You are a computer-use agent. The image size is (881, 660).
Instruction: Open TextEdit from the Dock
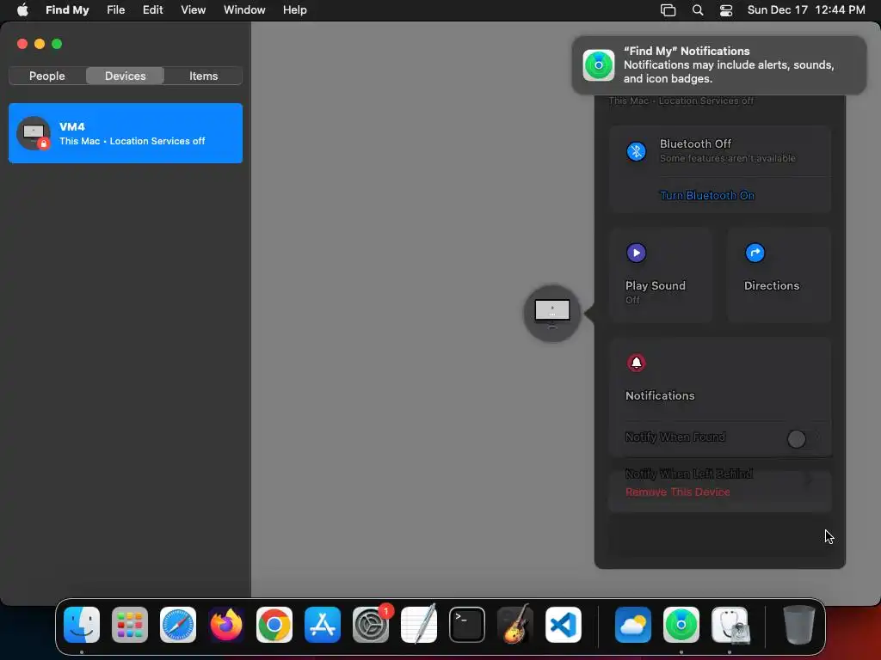coord(419,625)
